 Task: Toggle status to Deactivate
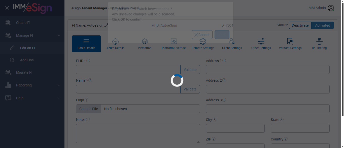(x=300, y=25)
